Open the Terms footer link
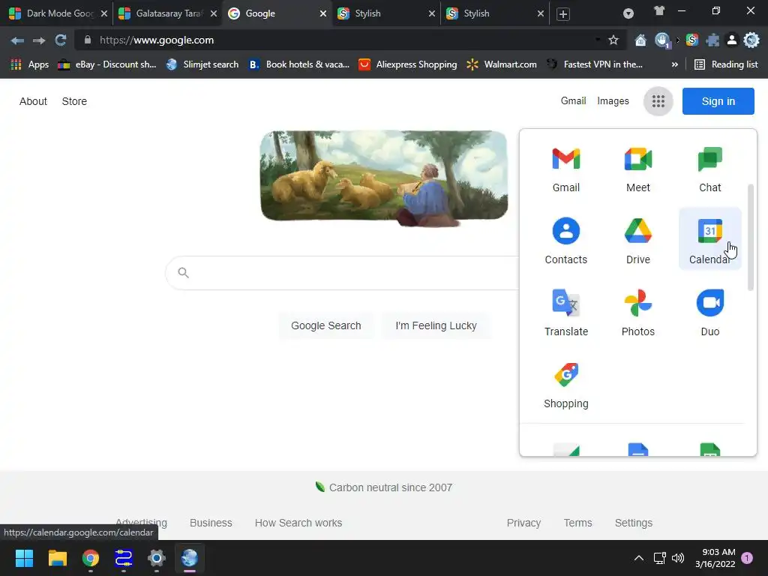Screen dimensions: 768x576 [577, 523]
